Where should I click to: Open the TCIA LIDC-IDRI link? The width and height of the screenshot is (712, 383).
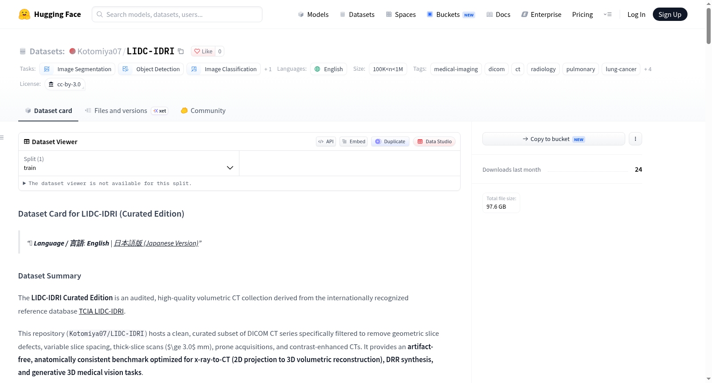coord(101,311)
